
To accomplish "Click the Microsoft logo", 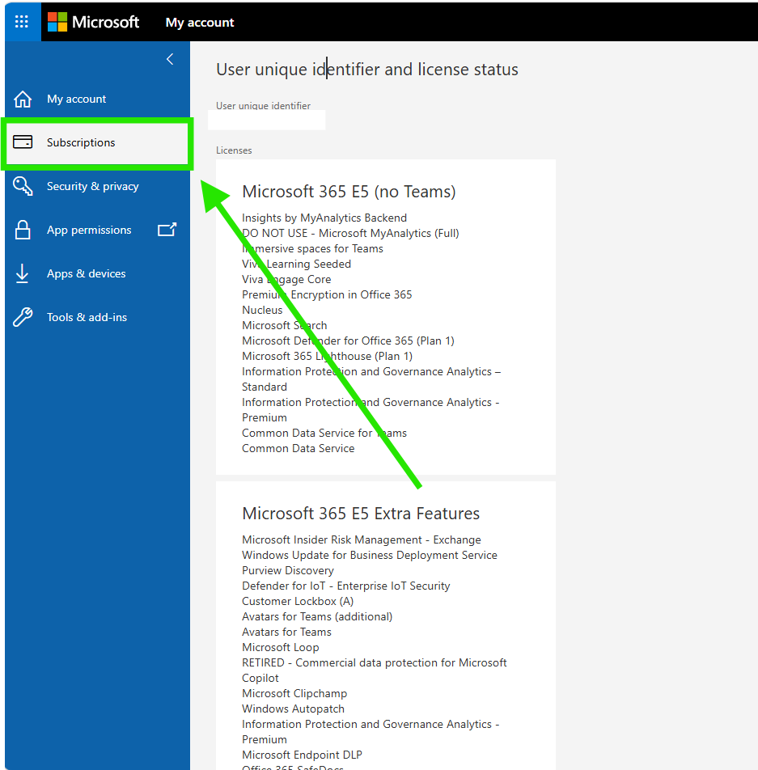I will coord(57,22).
